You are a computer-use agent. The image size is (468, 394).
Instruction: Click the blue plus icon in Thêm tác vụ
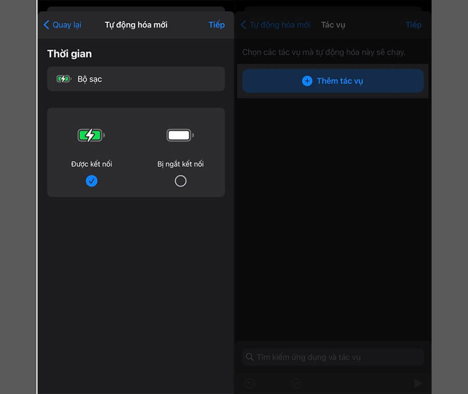307,81
